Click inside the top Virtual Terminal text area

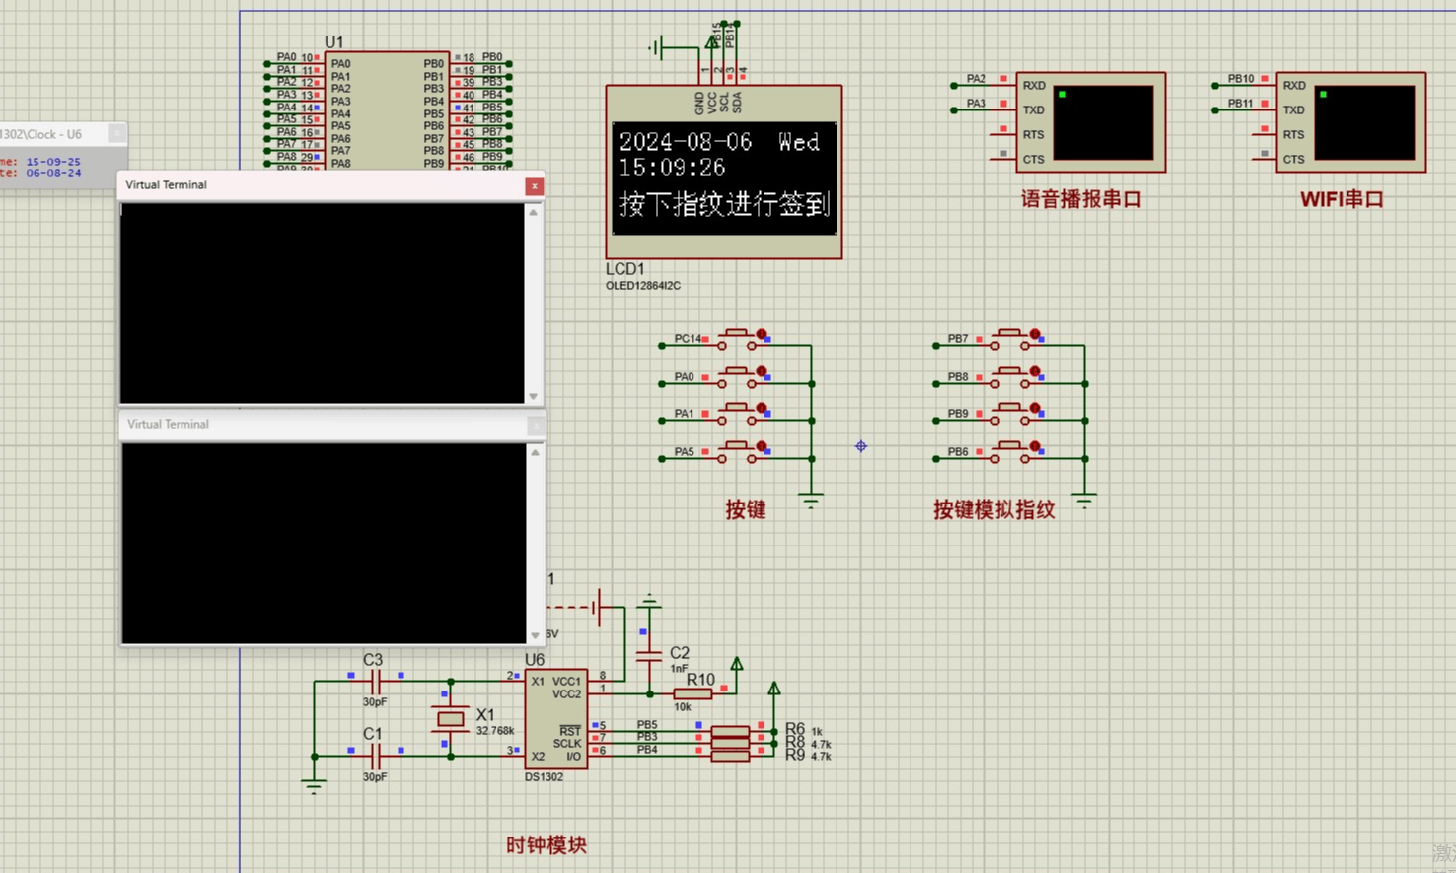tap(322, 303)
